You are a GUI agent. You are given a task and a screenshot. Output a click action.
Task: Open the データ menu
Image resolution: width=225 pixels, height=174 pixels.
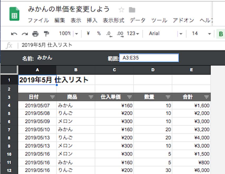(x=138, y=20)
